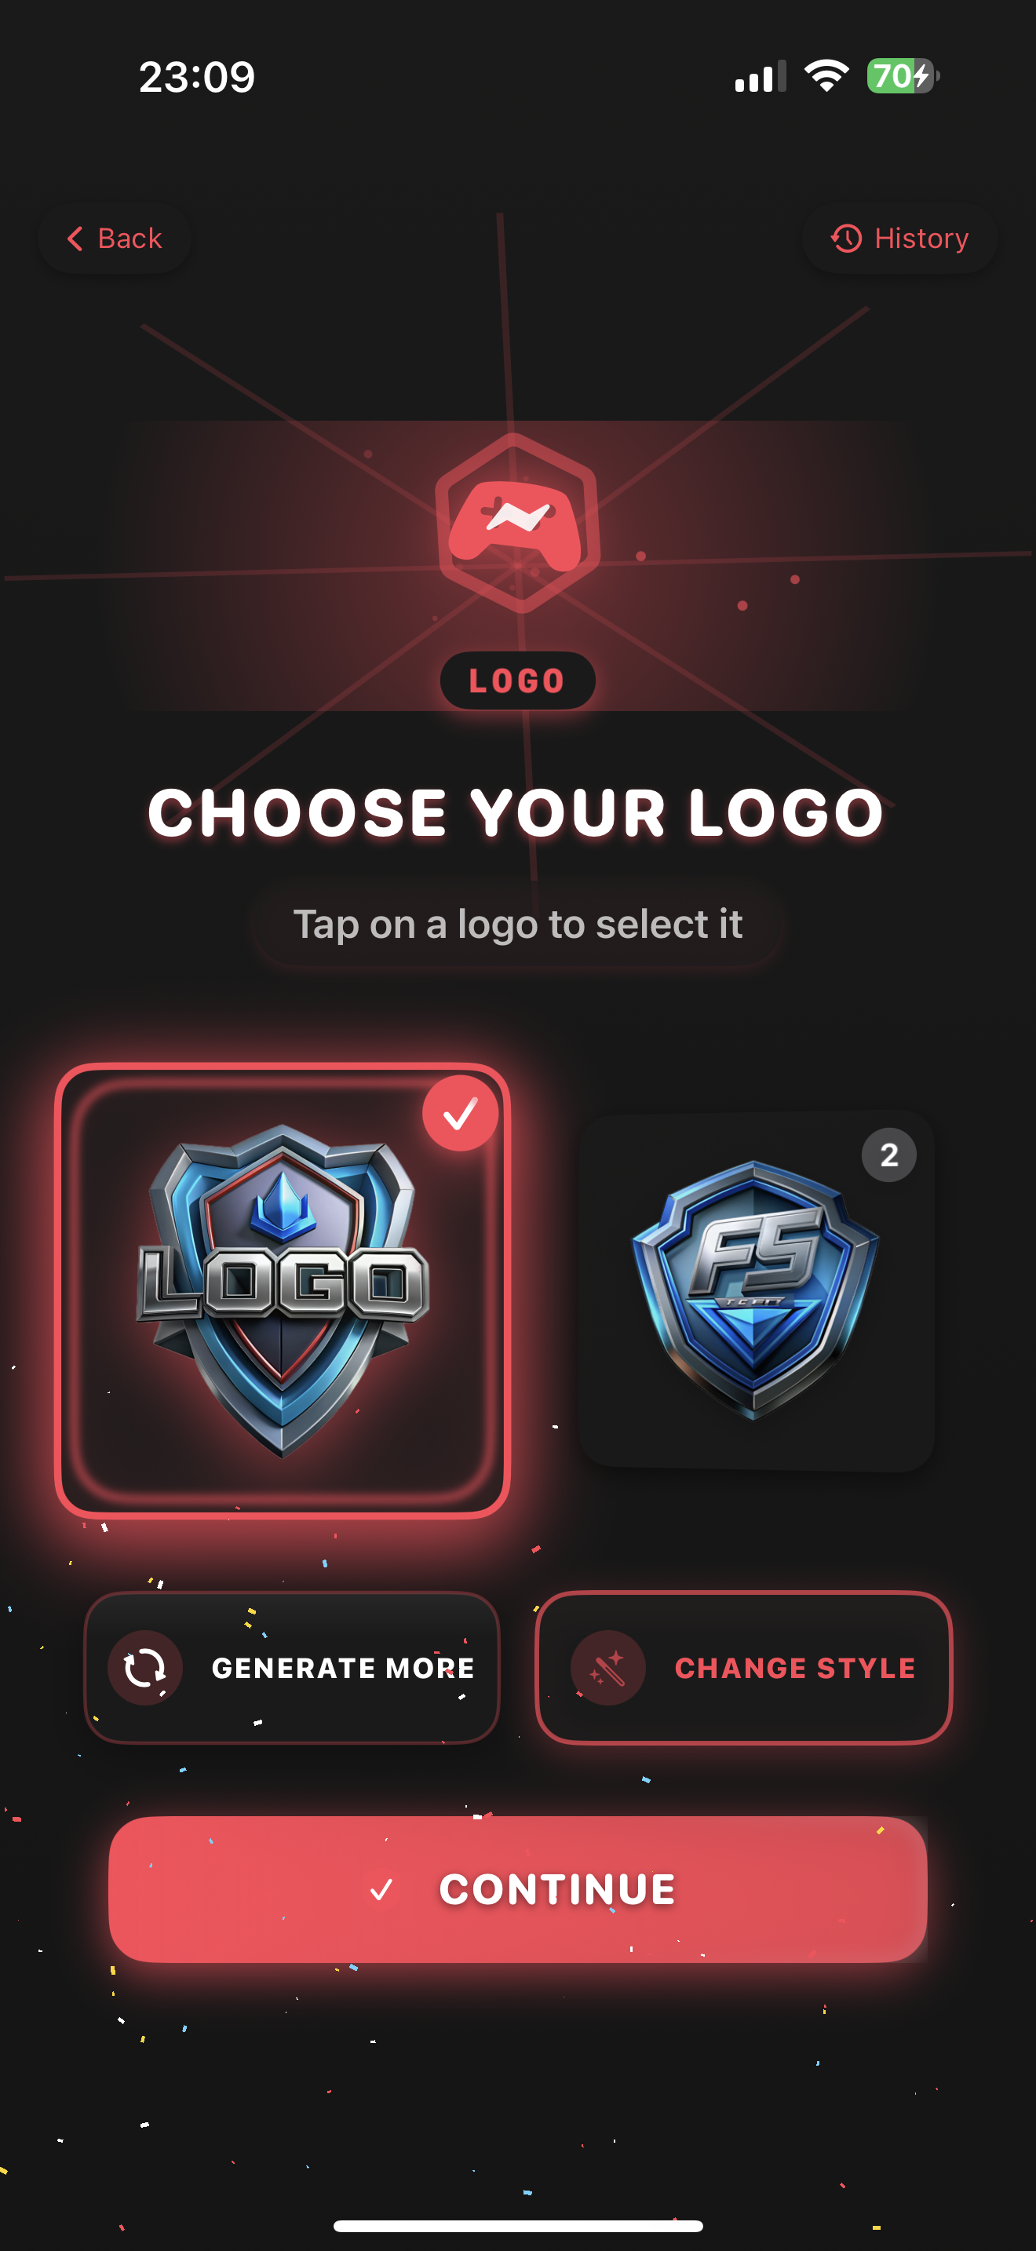Screen dimensions: 1036x2251
Task: Tap the Wi-Fi icon in status bar
Action: pos(826,76)
